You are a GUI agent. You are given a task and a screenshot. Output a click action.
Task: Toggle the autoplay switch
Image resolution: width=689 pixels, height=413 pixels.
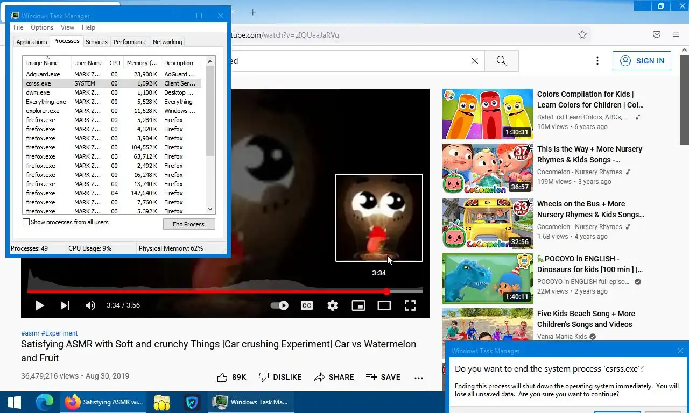[x=279, y=305]
